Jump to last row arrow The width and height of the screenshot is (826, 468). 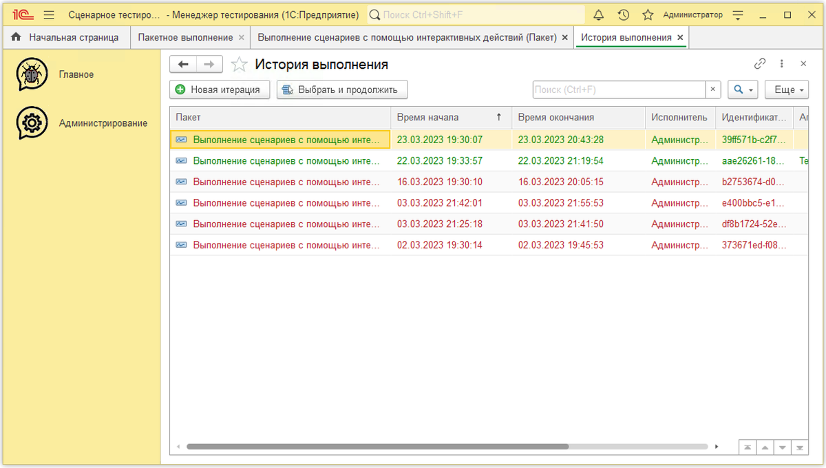coord(799,447)
